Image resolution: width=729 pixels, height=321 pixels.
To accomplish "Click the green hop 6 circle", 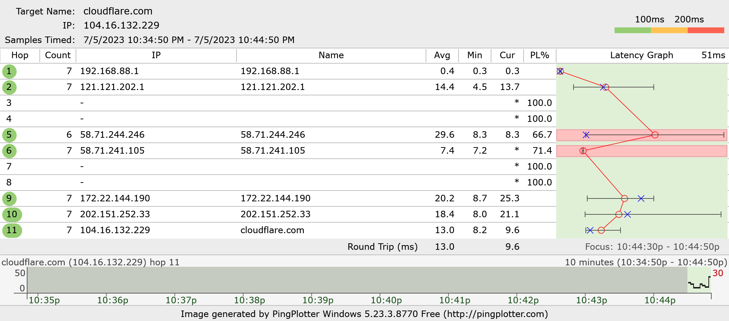I will click(9, 151).
